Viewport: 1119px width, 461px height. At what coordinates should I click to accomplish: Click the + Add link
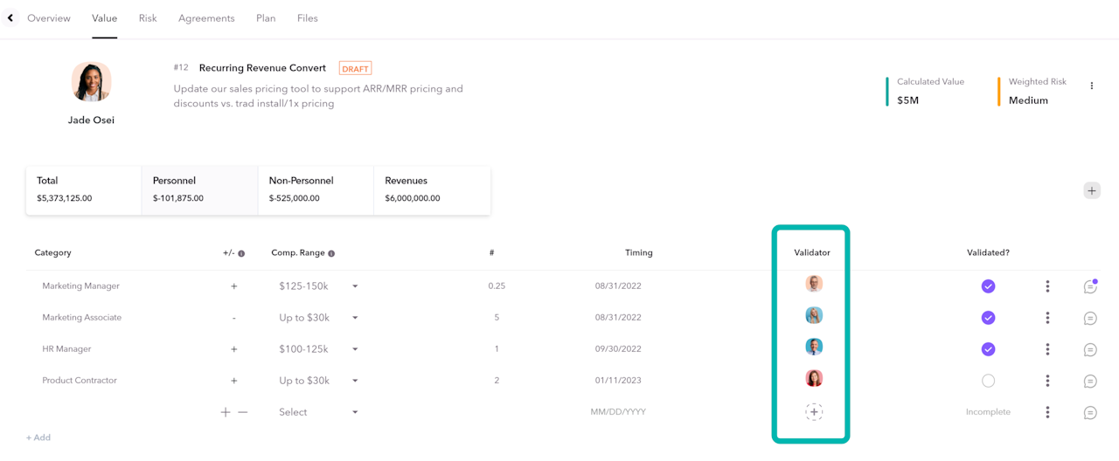[38, 437]
